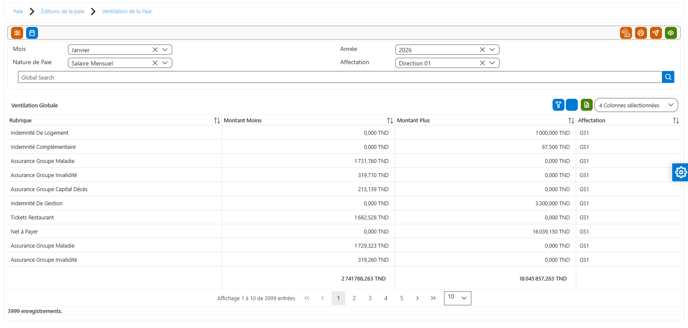Select the Assurance Groupe Capital Décès row
Viewport: 688px width, 328px height.
click(344, 189)
